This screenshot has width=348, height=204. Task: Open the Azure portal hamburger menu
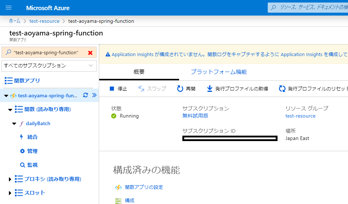point(8,8)
